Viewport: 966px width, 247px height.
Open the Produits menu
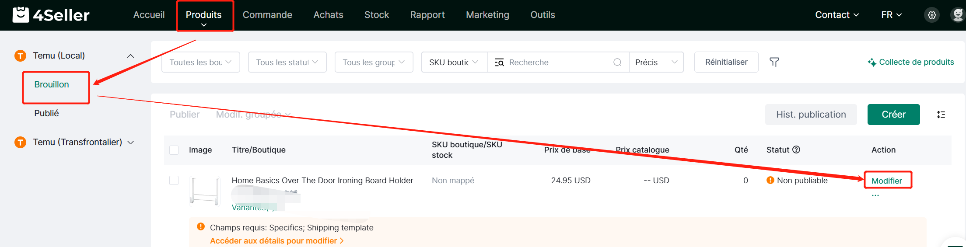pyautogui.click(x=204, y=16)
